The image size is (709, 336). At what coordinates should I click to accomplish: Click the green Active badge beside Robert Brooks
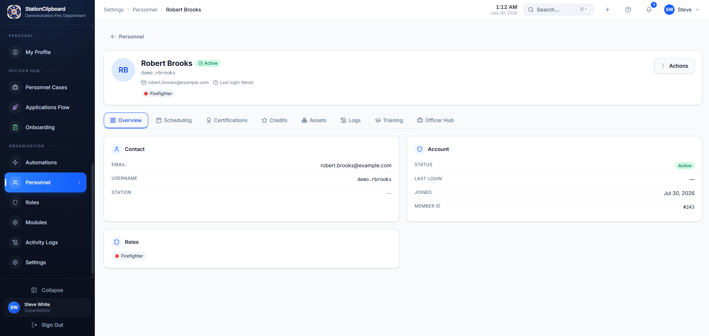point(208,63)
